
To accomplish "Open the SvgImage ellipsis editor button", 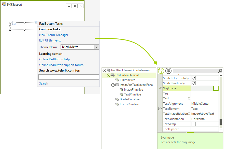I will click(x=216, y=88).
